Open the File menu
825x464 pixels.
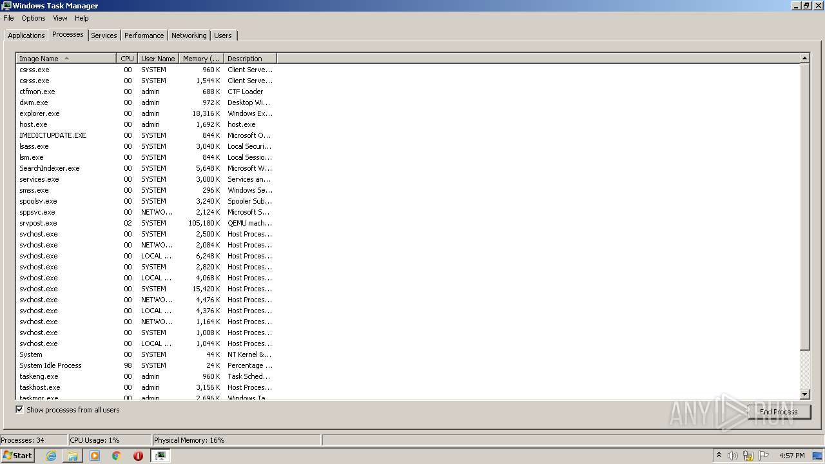tap(8, 18)
